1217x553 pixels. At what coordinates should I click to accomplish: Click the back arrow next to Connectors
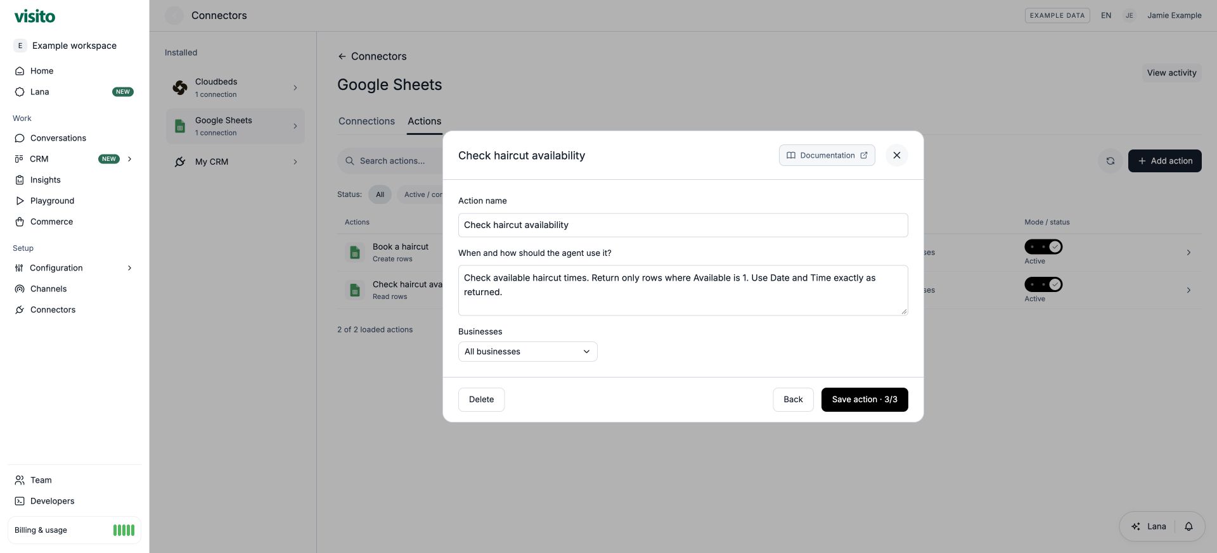point(342,56)
